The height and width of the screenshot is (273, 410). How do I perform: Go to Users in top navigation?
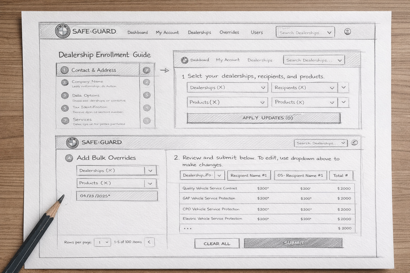click(x=257, y=32)
